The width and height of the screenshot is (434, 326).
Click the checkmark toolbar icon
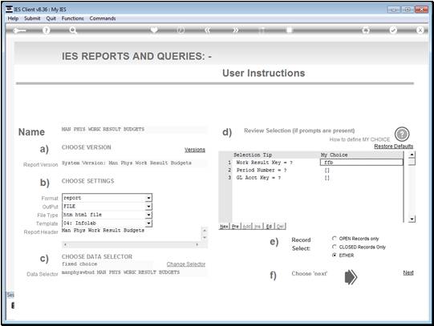393,30
